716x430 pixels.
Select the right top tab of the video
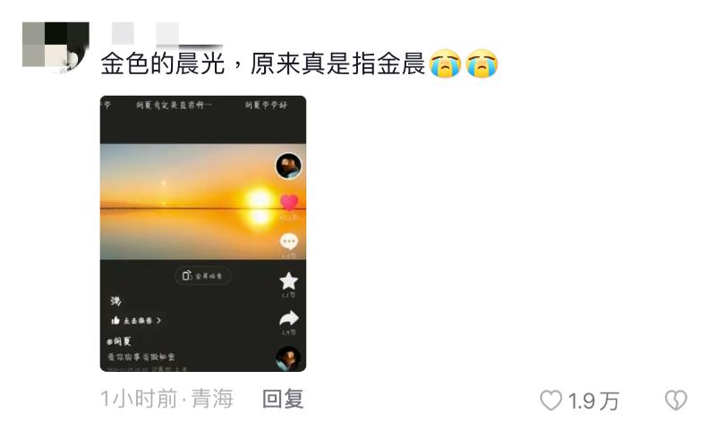(x=266, y=105)
